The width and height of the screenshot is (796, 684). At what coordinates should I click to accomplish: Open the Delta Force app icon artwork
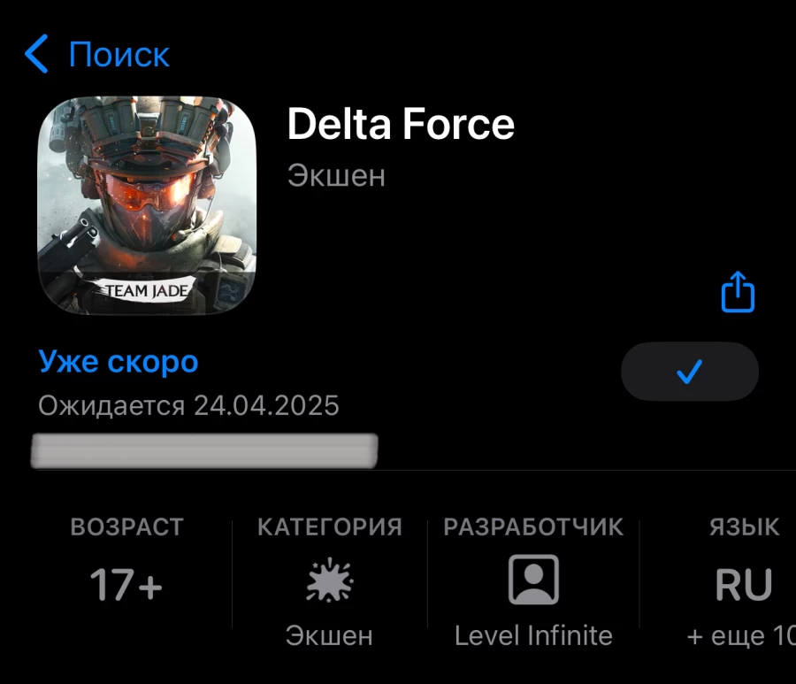148,204
